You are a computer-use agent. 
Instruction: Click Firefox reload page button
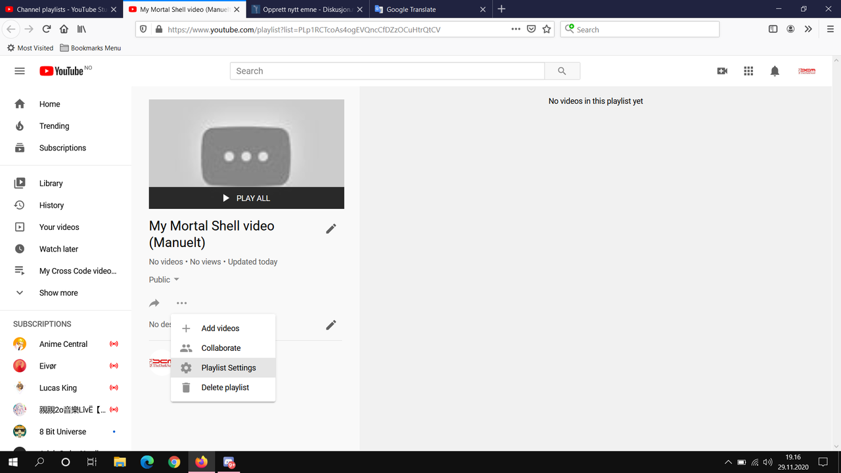pos(47,29)
